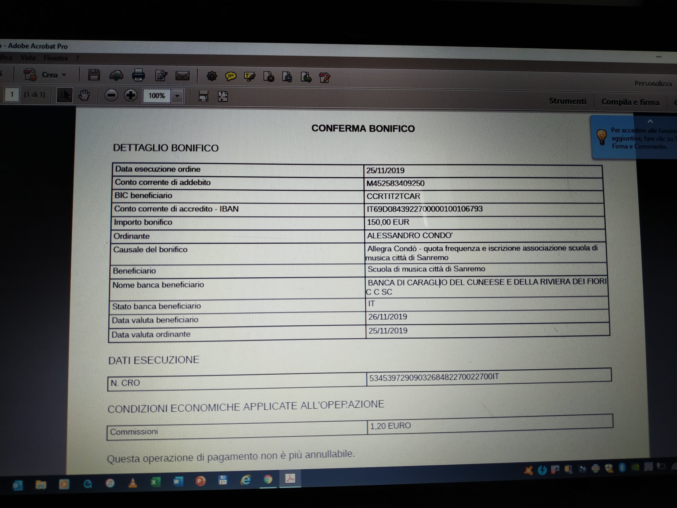Open PowerPoint from the taskbar
The image size is (677, 508).
point(200,481)
